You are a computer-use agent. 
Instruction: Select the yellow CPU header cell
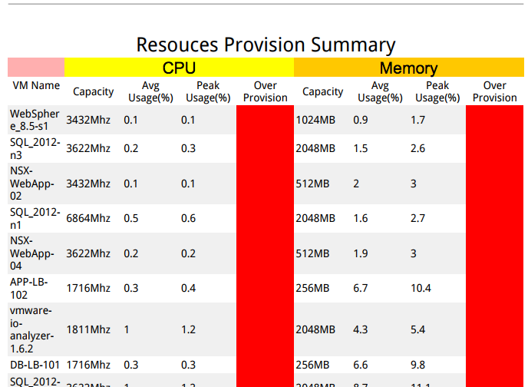coord(179,68)
